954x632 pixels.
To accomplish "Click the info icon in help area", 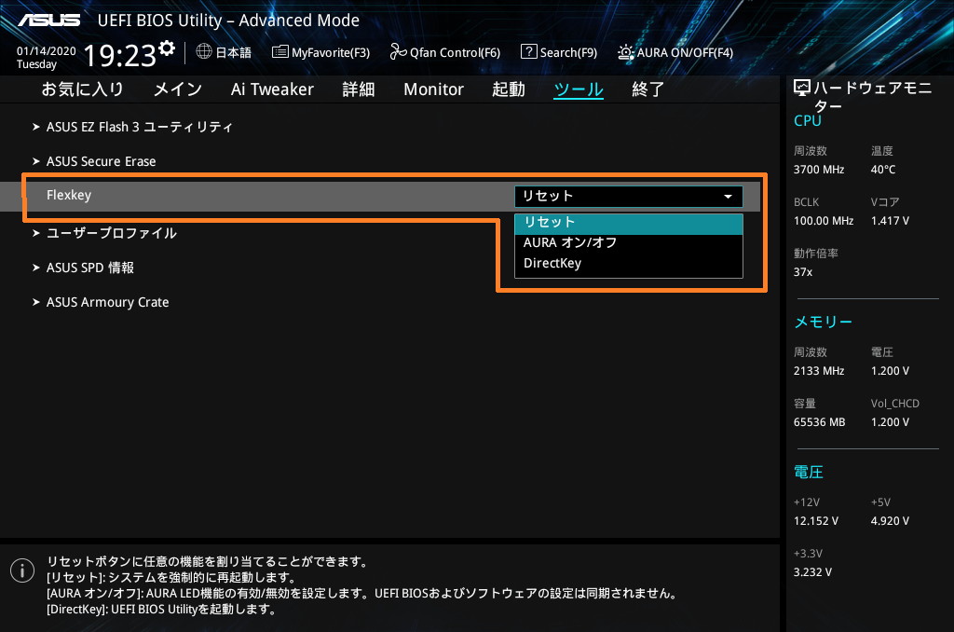I will pyautogui.click(x=22, y=570).
